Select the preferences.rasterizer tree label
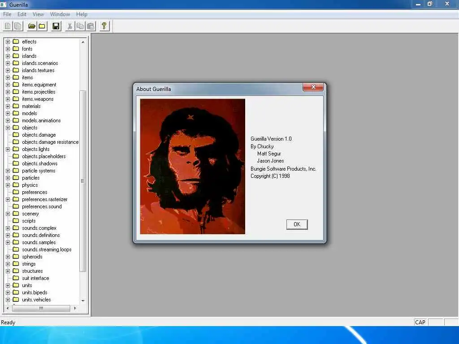 point(45,199)
